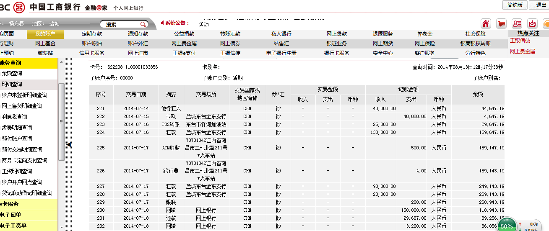Open the 银行卡服务 menu
The width and height of the screenshot is (549, 231).
pyautogui.click(x=337, y=53)
